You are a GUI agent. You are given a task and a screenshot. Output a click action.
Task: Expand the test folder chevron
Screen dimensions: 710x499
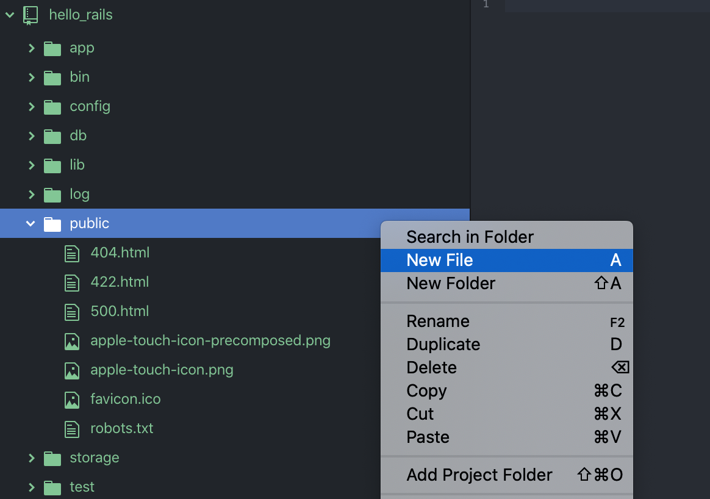[x=31, y=487]
